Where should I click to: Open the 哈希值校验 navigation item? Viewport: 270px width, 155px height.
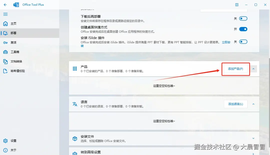coord(29,71)
